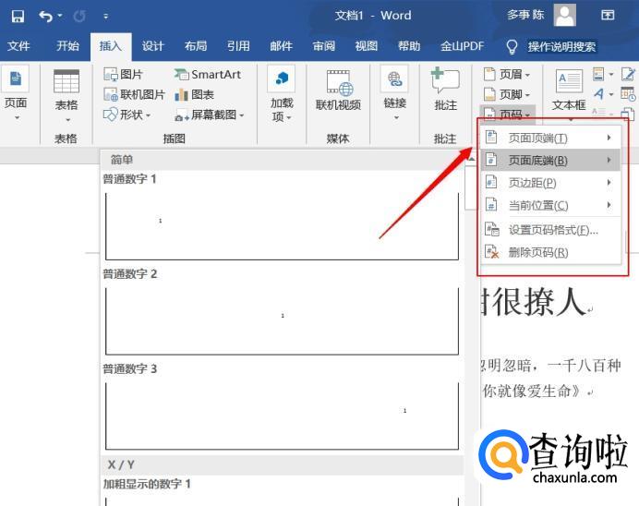Switch to the 设计 tab
639x506 pixels.
(152, 46)
